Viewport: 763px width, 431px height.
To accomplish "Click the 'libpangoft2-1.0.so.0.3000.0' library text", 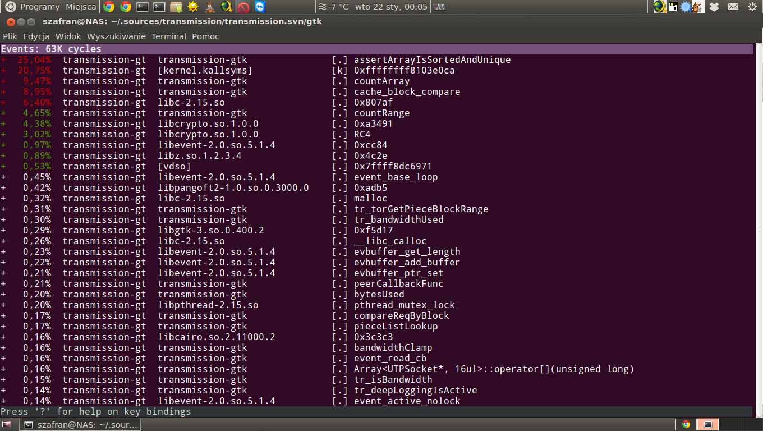I will point(233,187).
